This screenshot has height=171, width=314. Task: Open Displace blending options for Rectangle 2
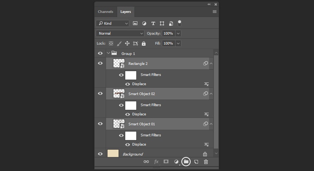[x=207, y=84]
